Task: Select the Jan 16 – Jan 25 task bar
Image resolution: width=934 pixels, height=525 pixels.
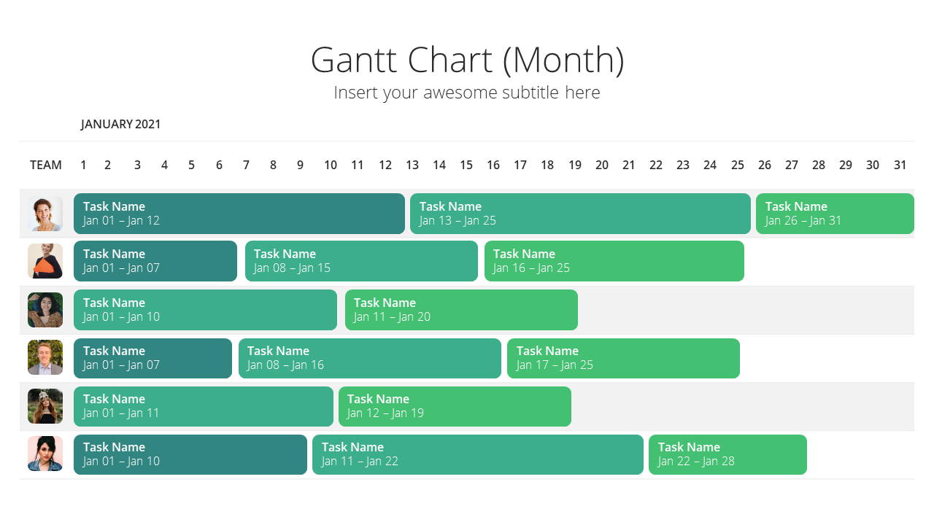Action: [x=614, y=261]
